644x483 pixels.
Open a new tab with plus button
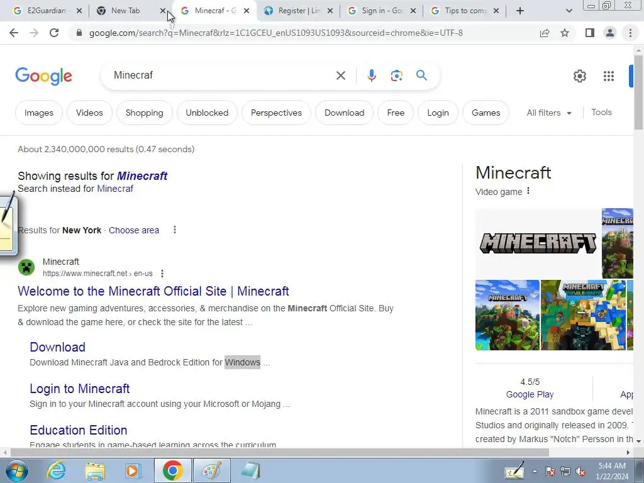pos(520,11)
